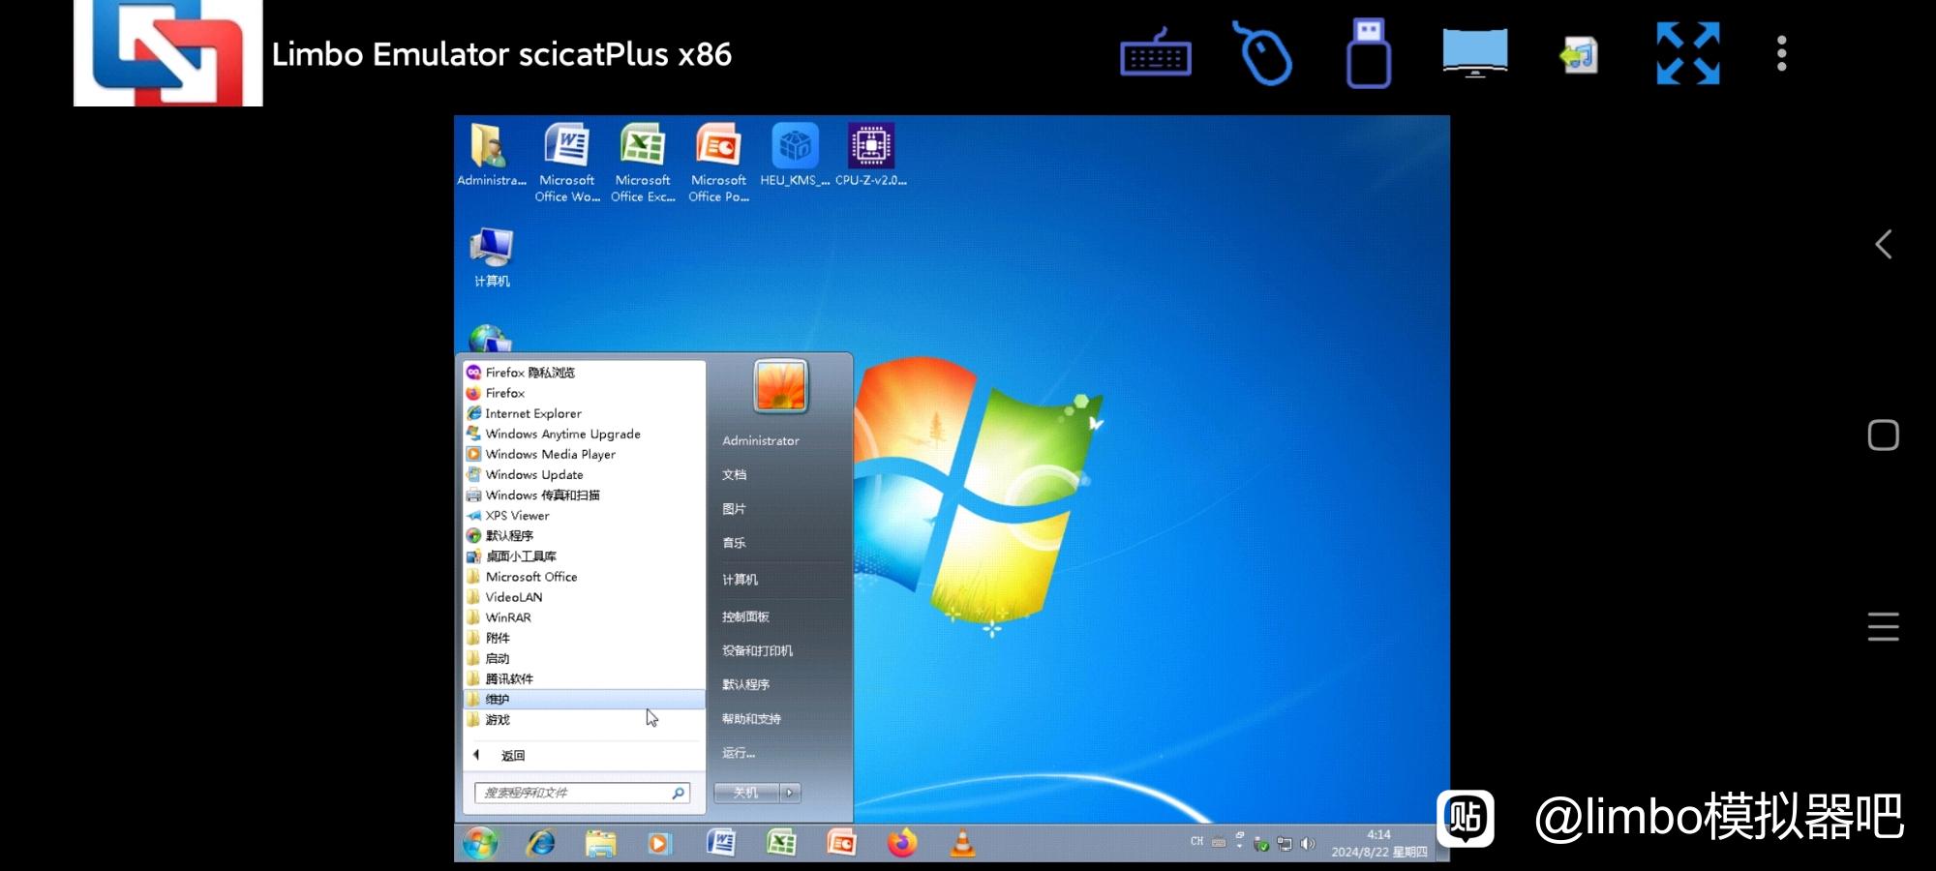Open 计算机 in the Start menu right pane
The image size is (1936, 871).
tap(740, 579)
